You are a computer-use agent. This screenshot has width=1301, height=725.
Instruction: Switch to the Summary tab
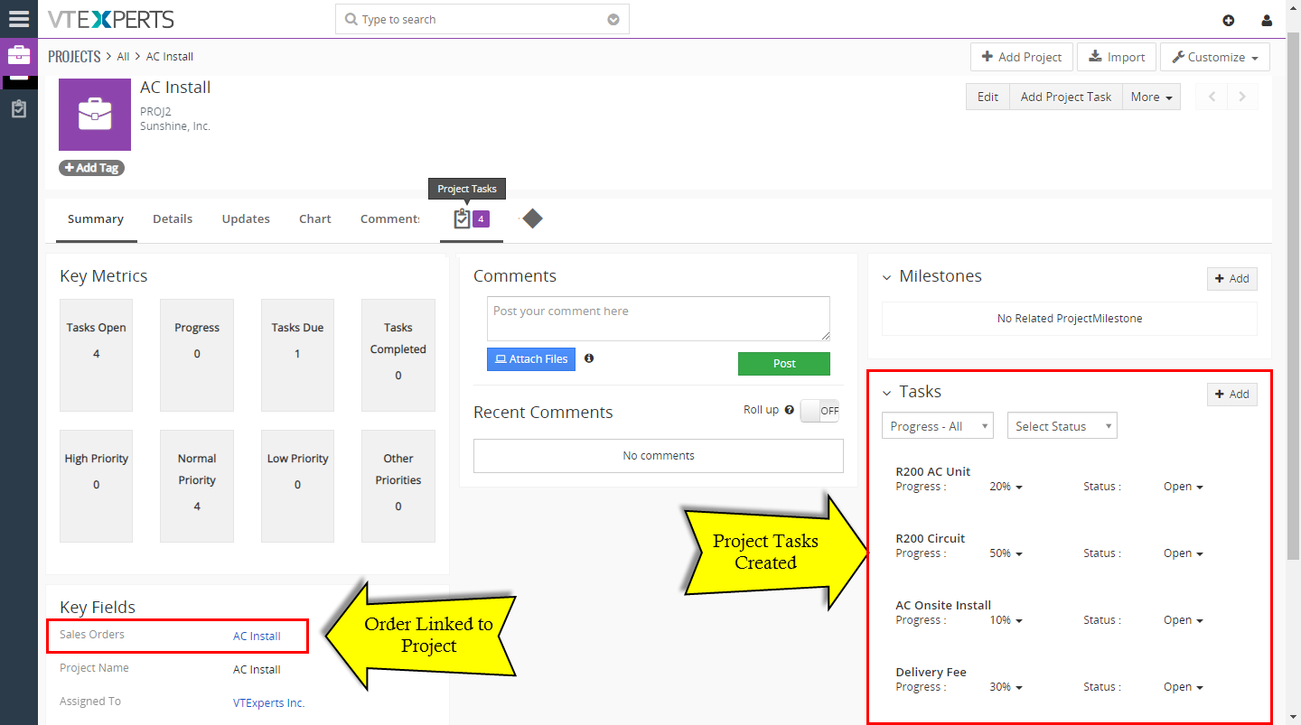point(96,219)
